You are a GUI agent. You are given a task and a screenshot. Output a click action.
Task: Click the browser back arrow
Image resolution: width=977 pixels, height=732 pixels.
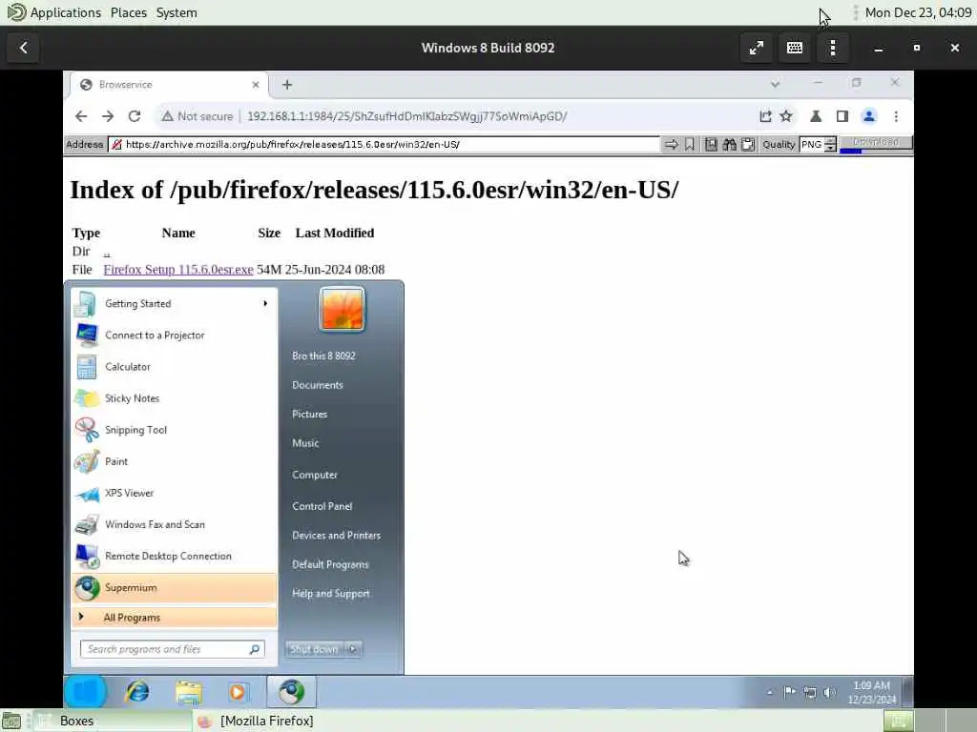click(x=81, y=116)
